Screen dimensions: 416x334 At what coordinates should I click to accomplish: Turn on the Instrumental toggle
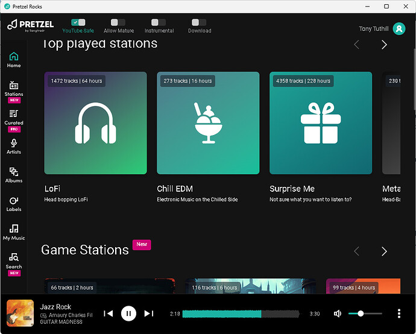[159, 22]
